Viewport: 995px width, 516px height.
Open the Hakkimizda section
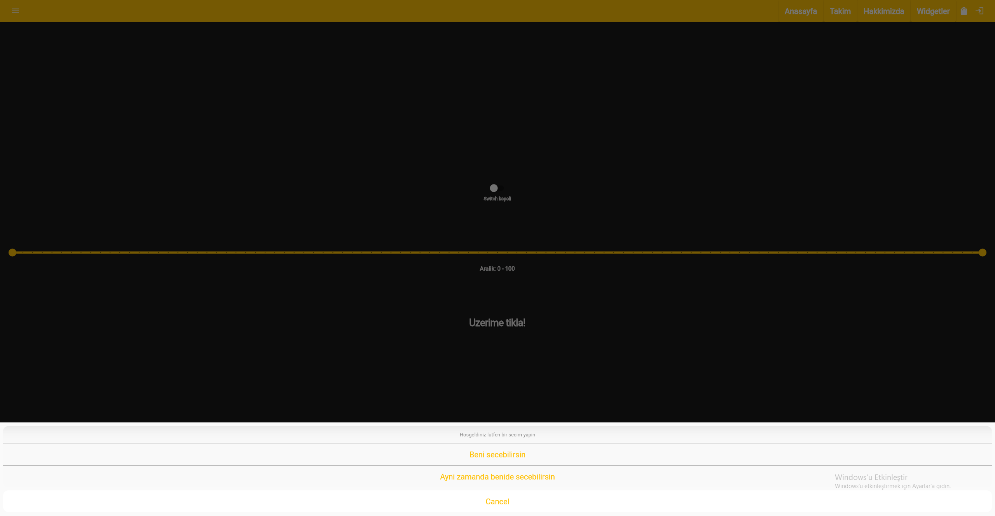click(x=884, y=11)
